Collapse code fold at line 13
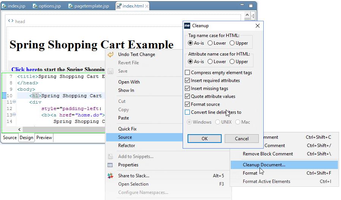This screenshot has height=200, width=341. [x=14, y=114]
